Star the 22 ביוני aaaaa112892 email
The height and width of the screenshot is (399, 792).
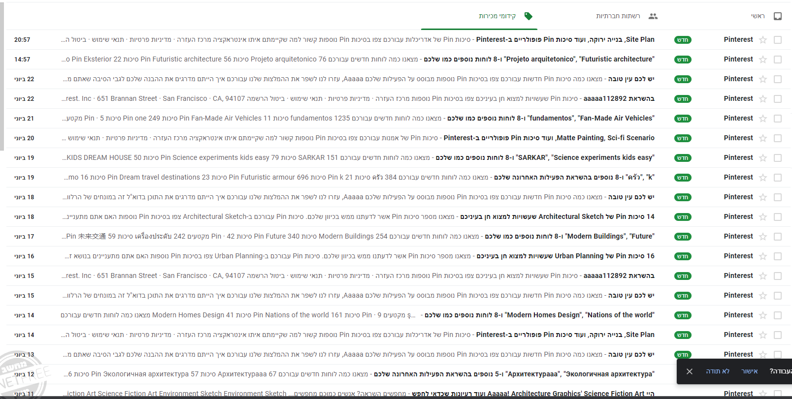(x=763, y=99)
